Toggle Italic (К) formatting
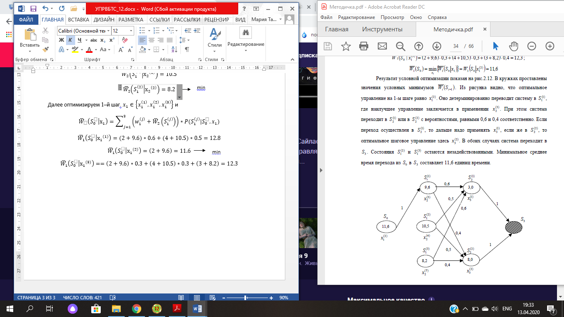This screenshot has height=317, width=564. [x=70, y=40]
